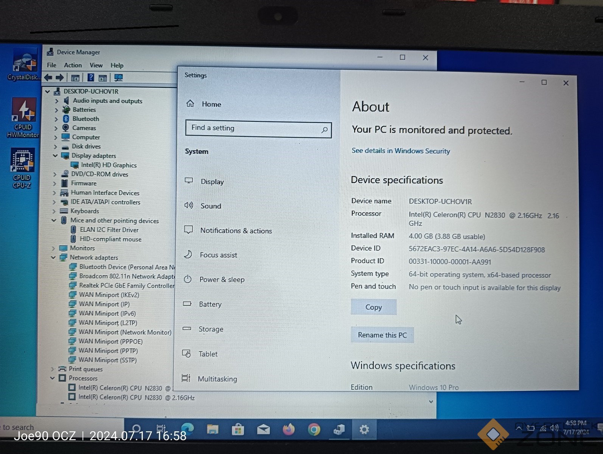Expand Audio inputs and outputs node
Viewport: 603px width, 454px height.
pyautogui.click(x=56, y=101)
